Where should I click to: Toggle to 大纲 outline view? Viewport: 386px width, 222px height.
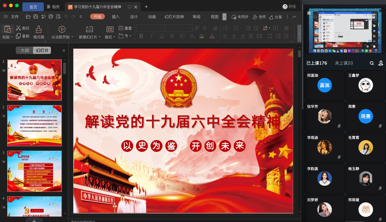pyautogui.click(x=25, y=51)
